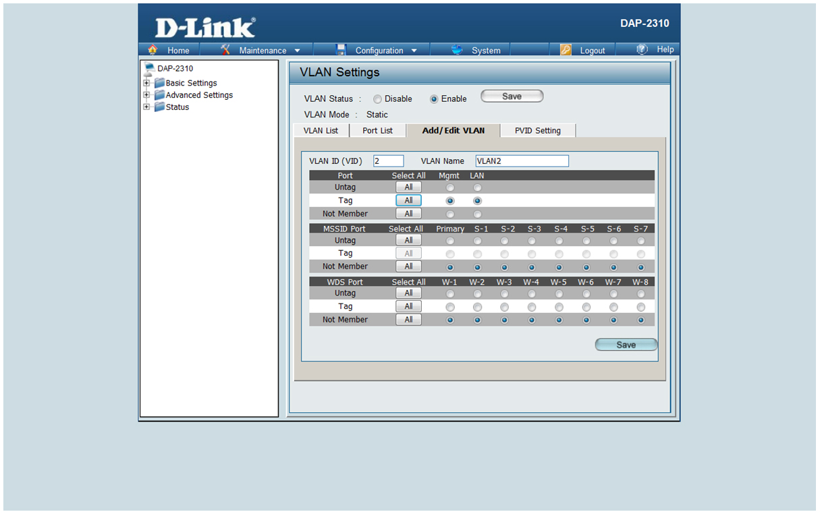This screenshot has height=514, width=820.
Task: Click the Configuration floppy disk icon
Action: pyautogui.click(x=341, y=50)
